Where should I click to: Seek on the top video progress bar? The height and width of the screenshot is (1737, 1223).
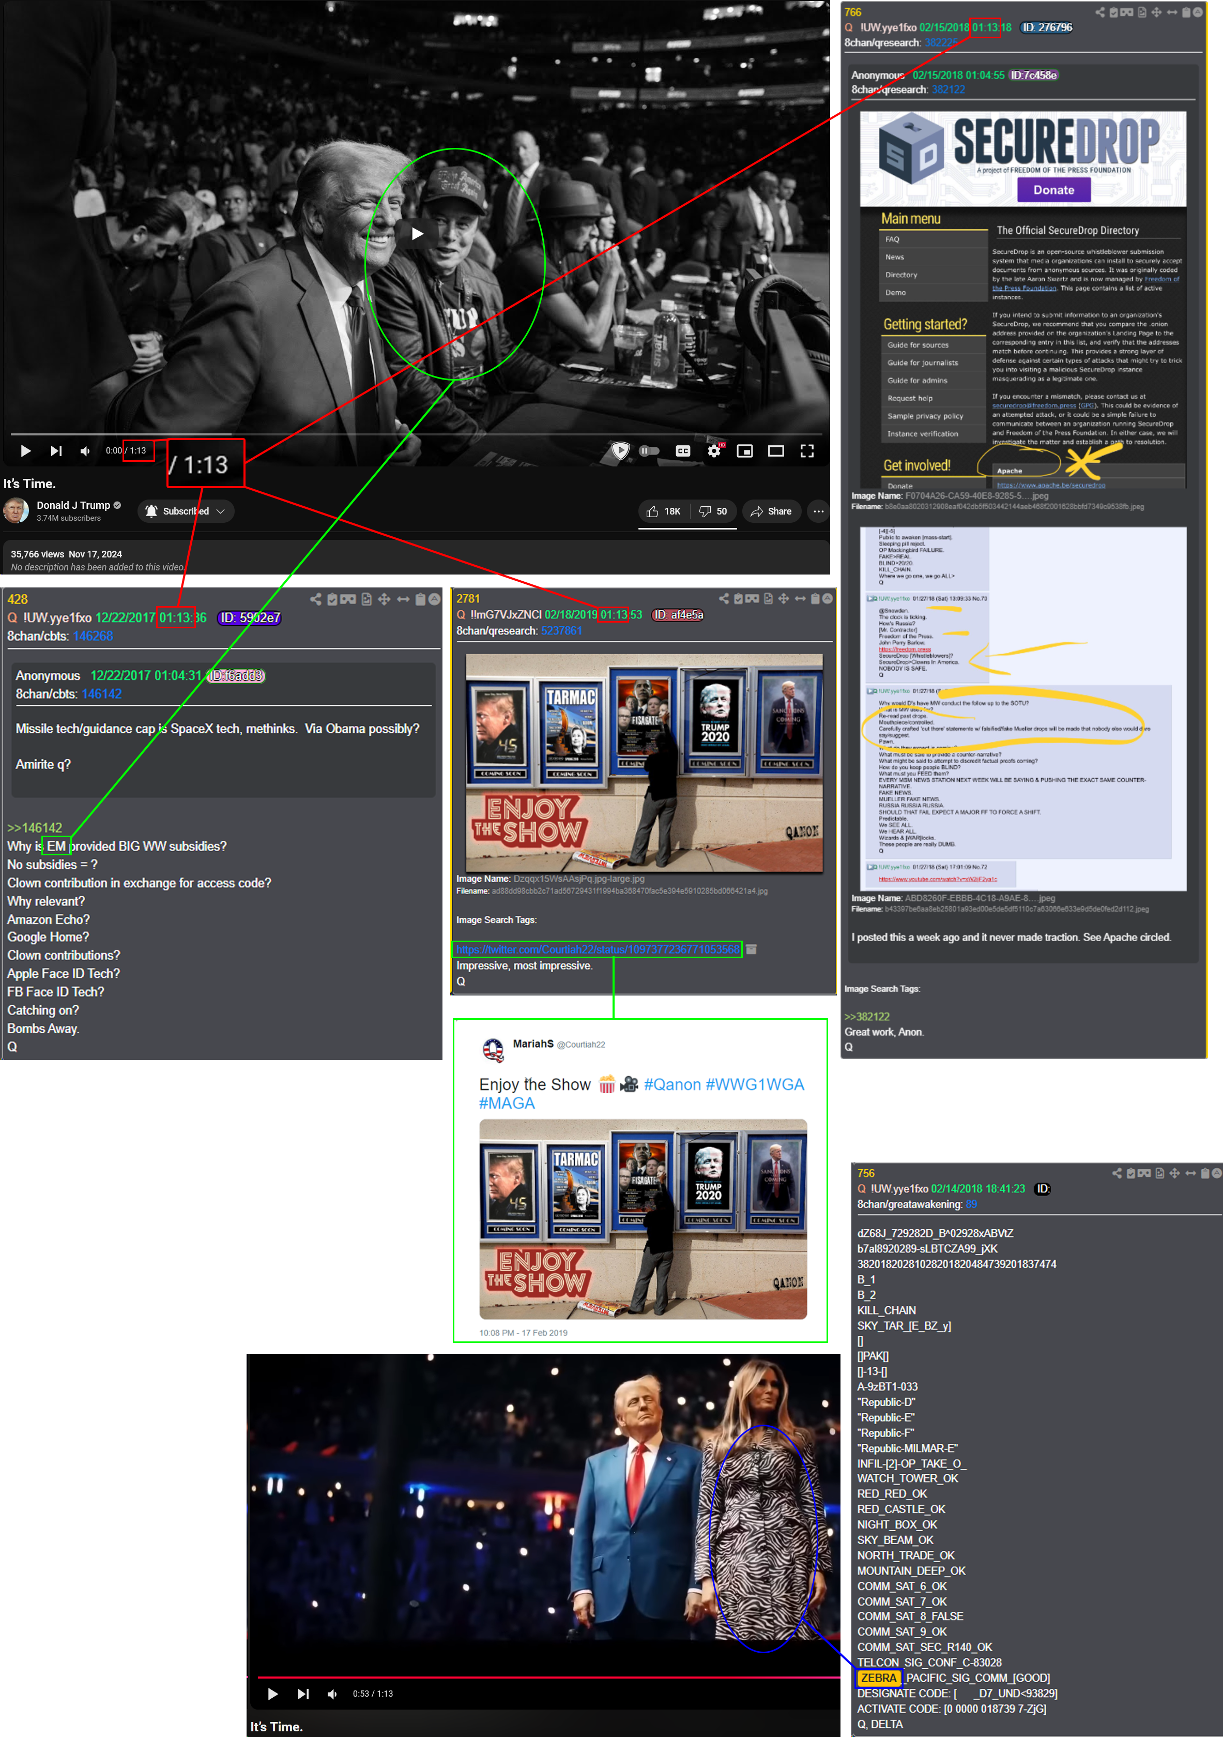pos(415,434)
